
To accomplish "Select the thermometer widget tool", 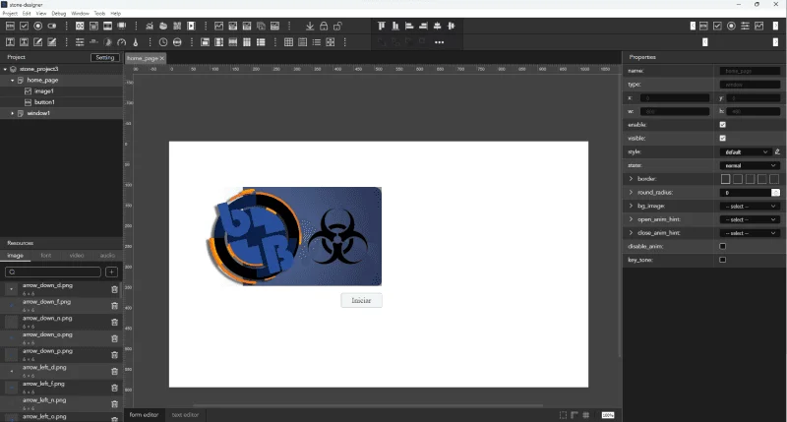I will click(x=136, y=42).
